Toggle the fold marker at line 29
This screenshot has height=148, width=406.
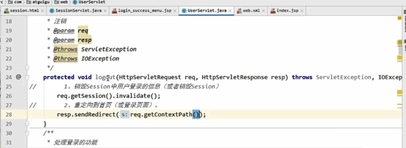[27, 124]
